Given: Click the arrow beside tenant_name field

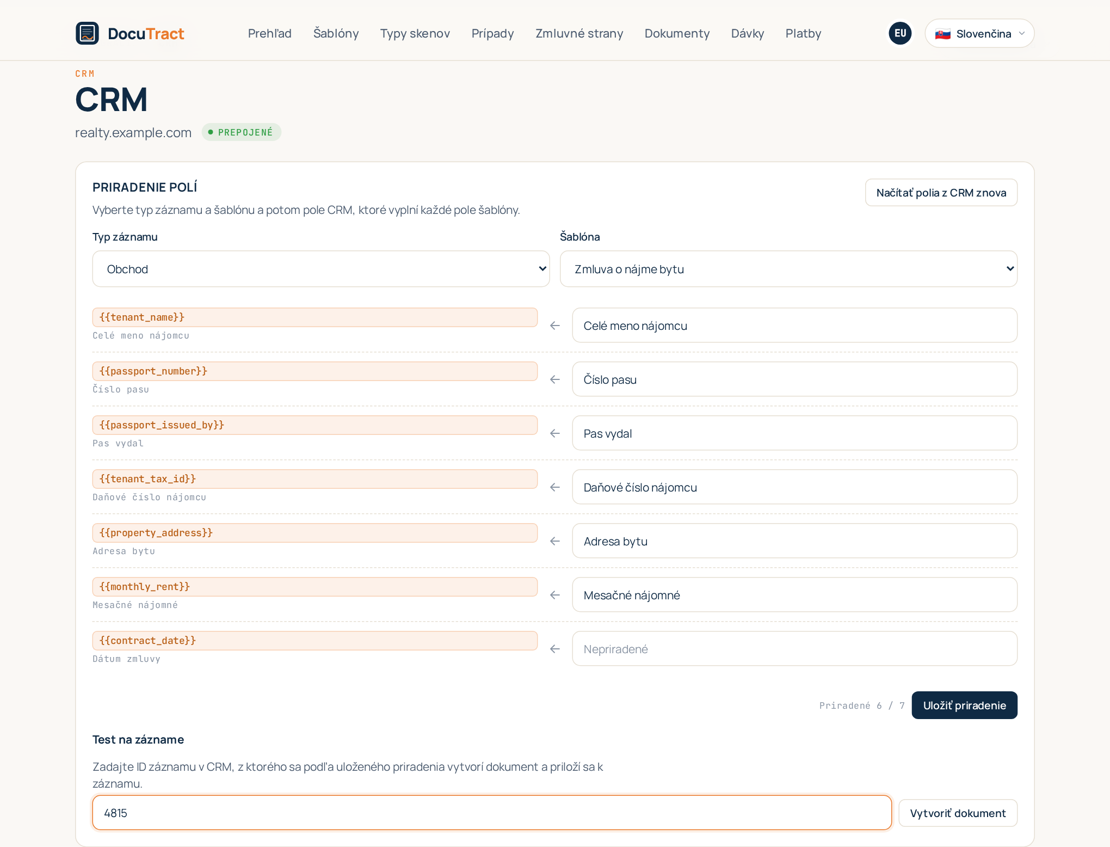Looking at the screenshot, I should click(555, 326).
